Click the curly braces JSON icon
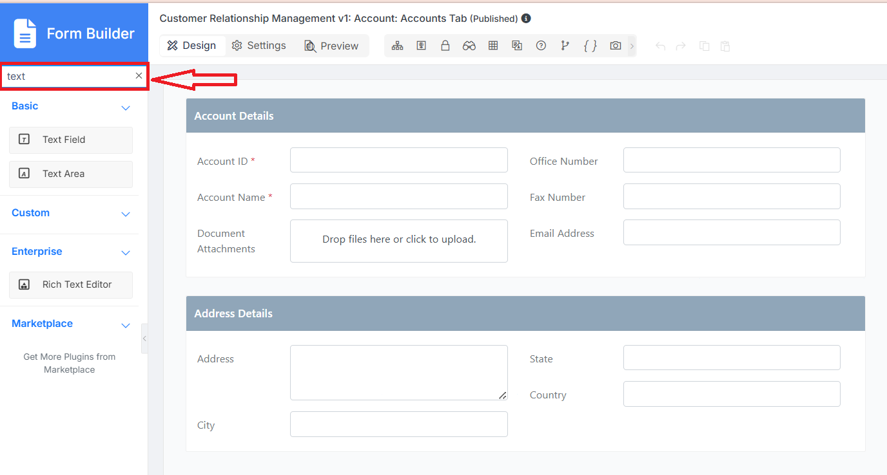The width and height of the screenshot is (887, 475). (x=590, y=46)
